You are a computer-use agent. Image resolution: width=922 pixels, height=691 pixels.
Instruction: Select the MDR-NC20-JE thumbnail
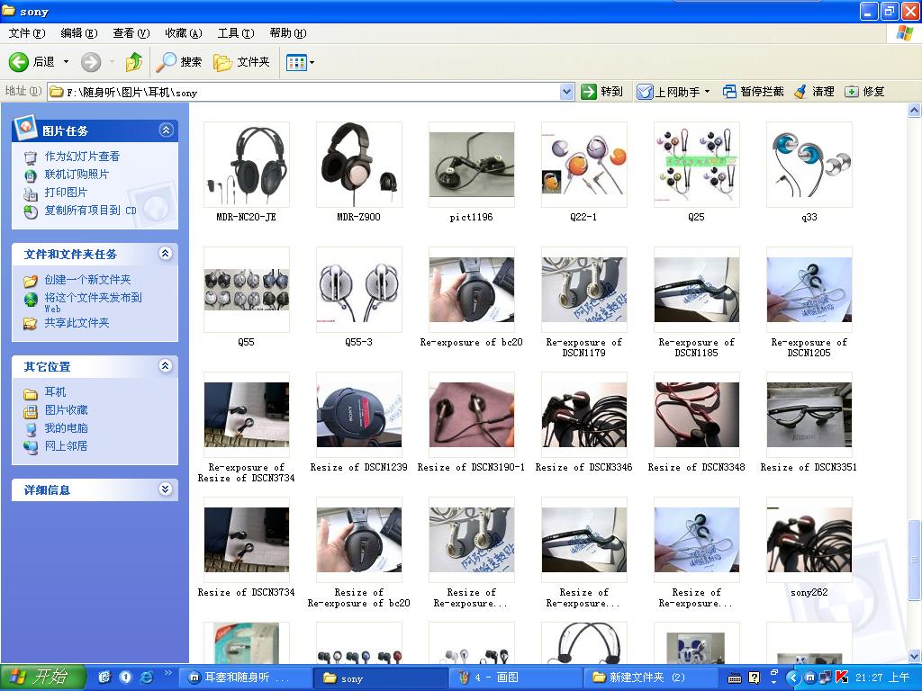(247, 165)
